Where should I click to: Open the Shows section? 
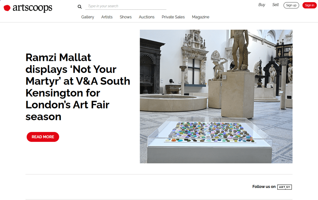125,17
